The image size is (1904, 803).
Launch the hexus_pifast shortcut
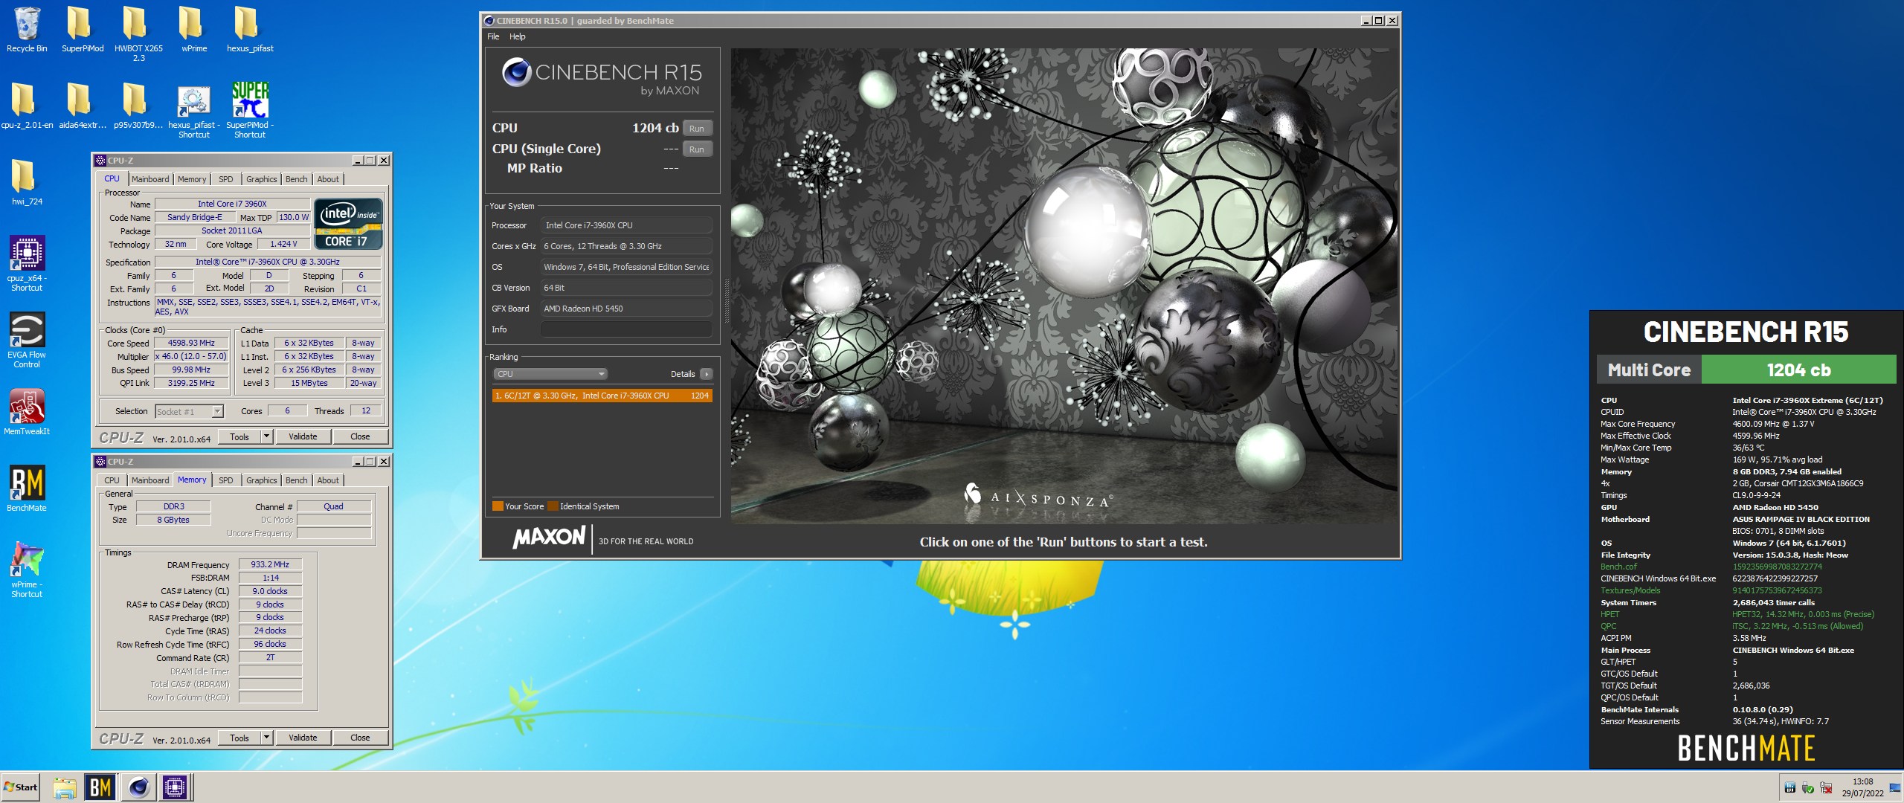(193, 111)
